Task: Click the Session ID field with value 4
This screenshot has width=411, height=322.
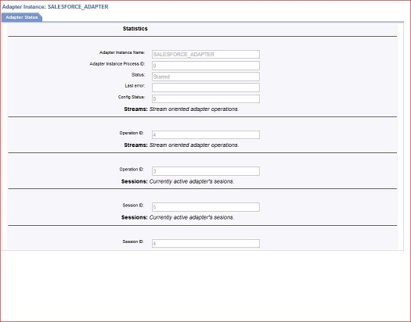Action: tap(206, 243)
